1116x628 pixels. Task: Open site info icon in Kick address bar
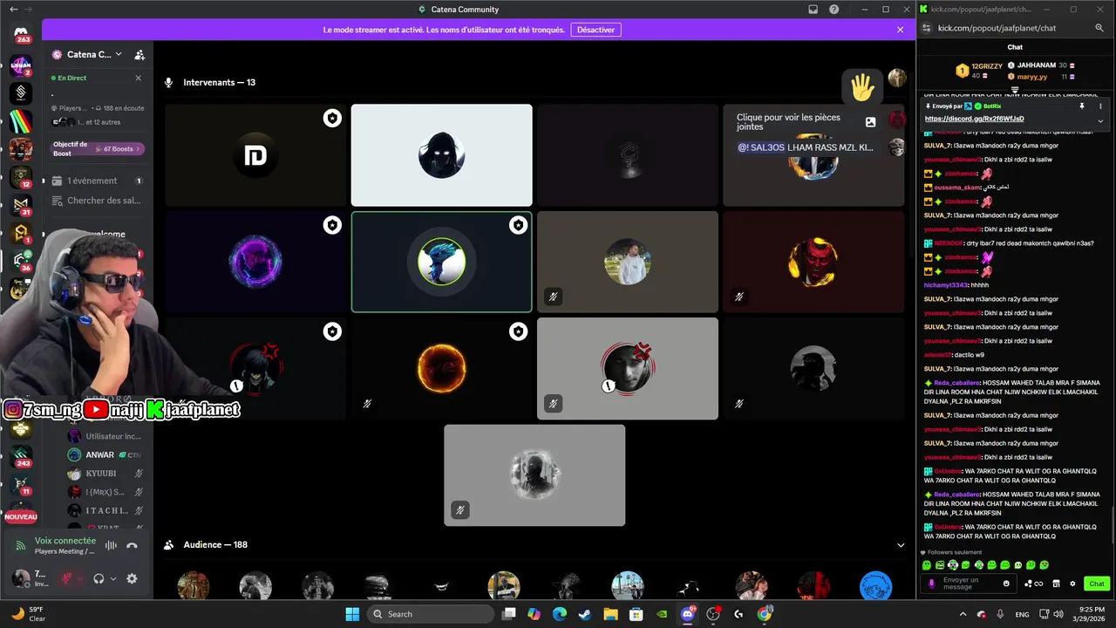[926, 28]
